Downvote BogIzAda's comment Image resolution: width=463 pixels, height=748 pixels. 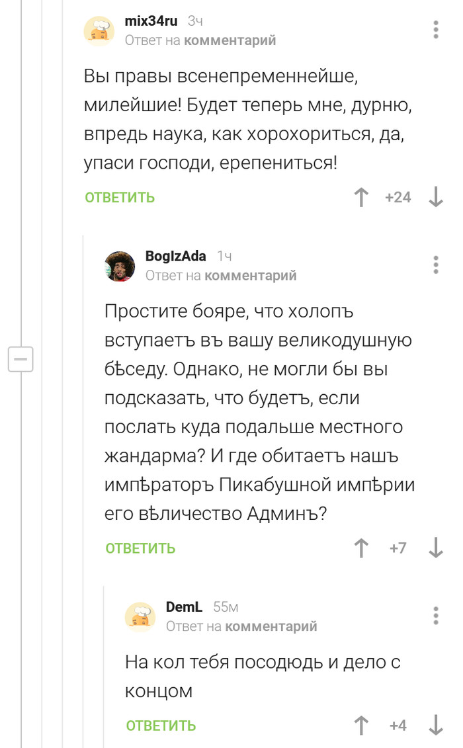436,548
